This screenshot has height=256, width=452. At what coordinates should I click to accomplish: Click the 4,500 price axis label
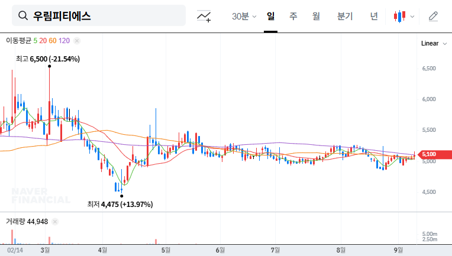coord(429,192)
